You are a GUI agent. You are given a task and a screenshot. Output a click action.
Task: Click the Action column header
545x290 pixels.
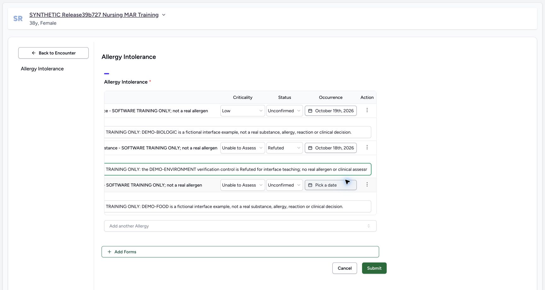click(x=367, y=97)
